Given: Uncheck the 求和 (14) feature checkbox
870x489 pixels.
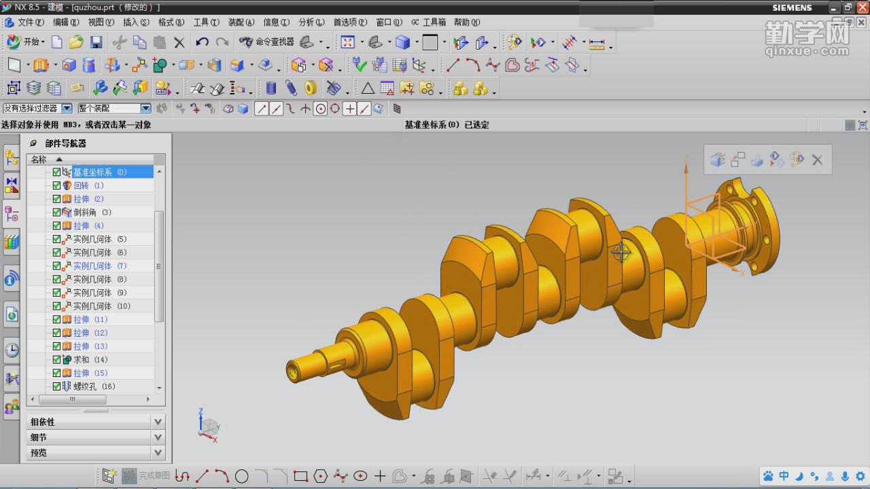Looking at the screenshot, I should pos(56,360).
